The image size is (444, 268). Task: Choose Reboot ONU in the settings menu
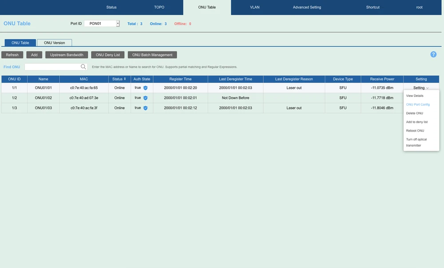click(415, 131)
